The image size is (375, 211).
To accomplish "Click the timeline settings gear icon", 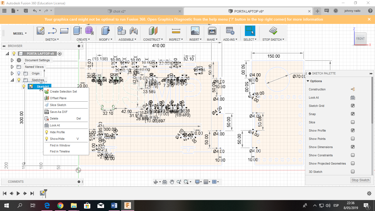I will click(x=369, y=193).
